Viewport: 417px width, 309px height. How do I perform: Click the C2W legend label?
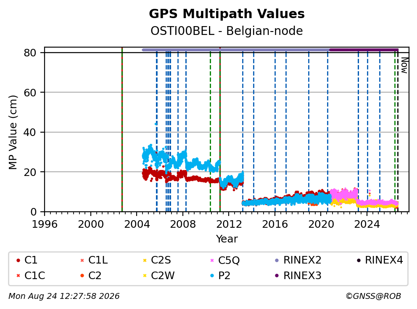[x=163, y=275]
